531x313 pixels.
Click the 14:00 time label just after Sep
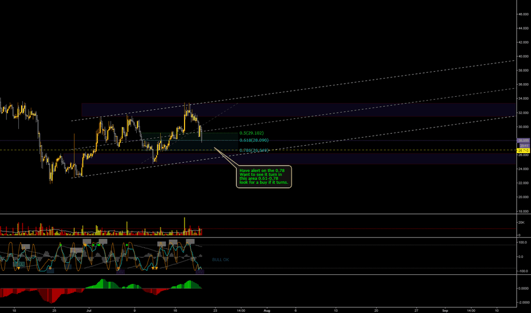click(471, 310)
